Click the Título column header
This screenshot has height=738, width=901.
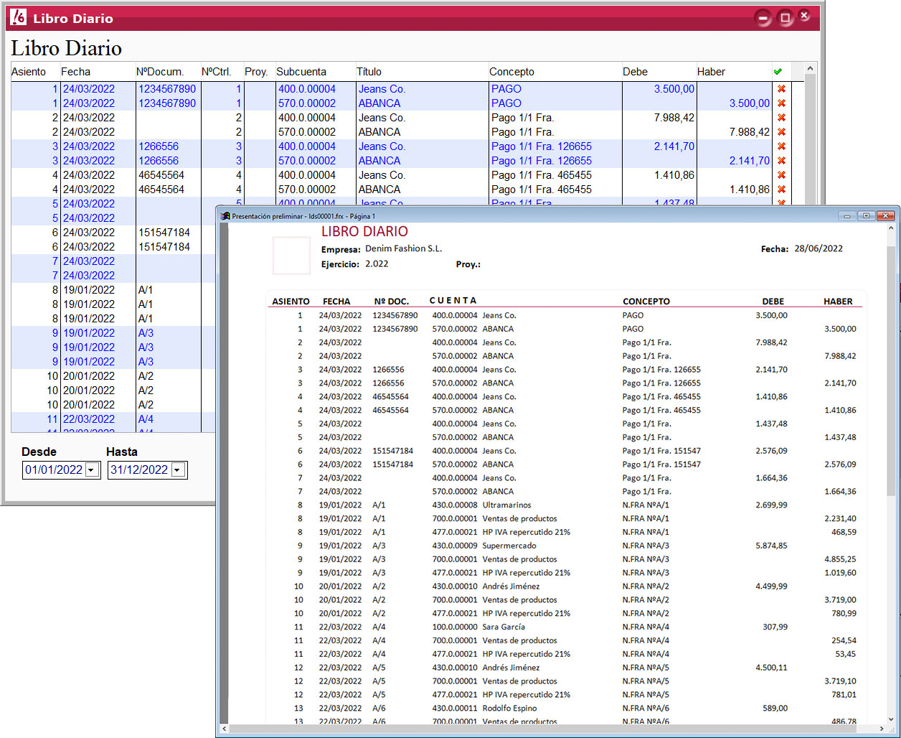(x=421, y=72)
